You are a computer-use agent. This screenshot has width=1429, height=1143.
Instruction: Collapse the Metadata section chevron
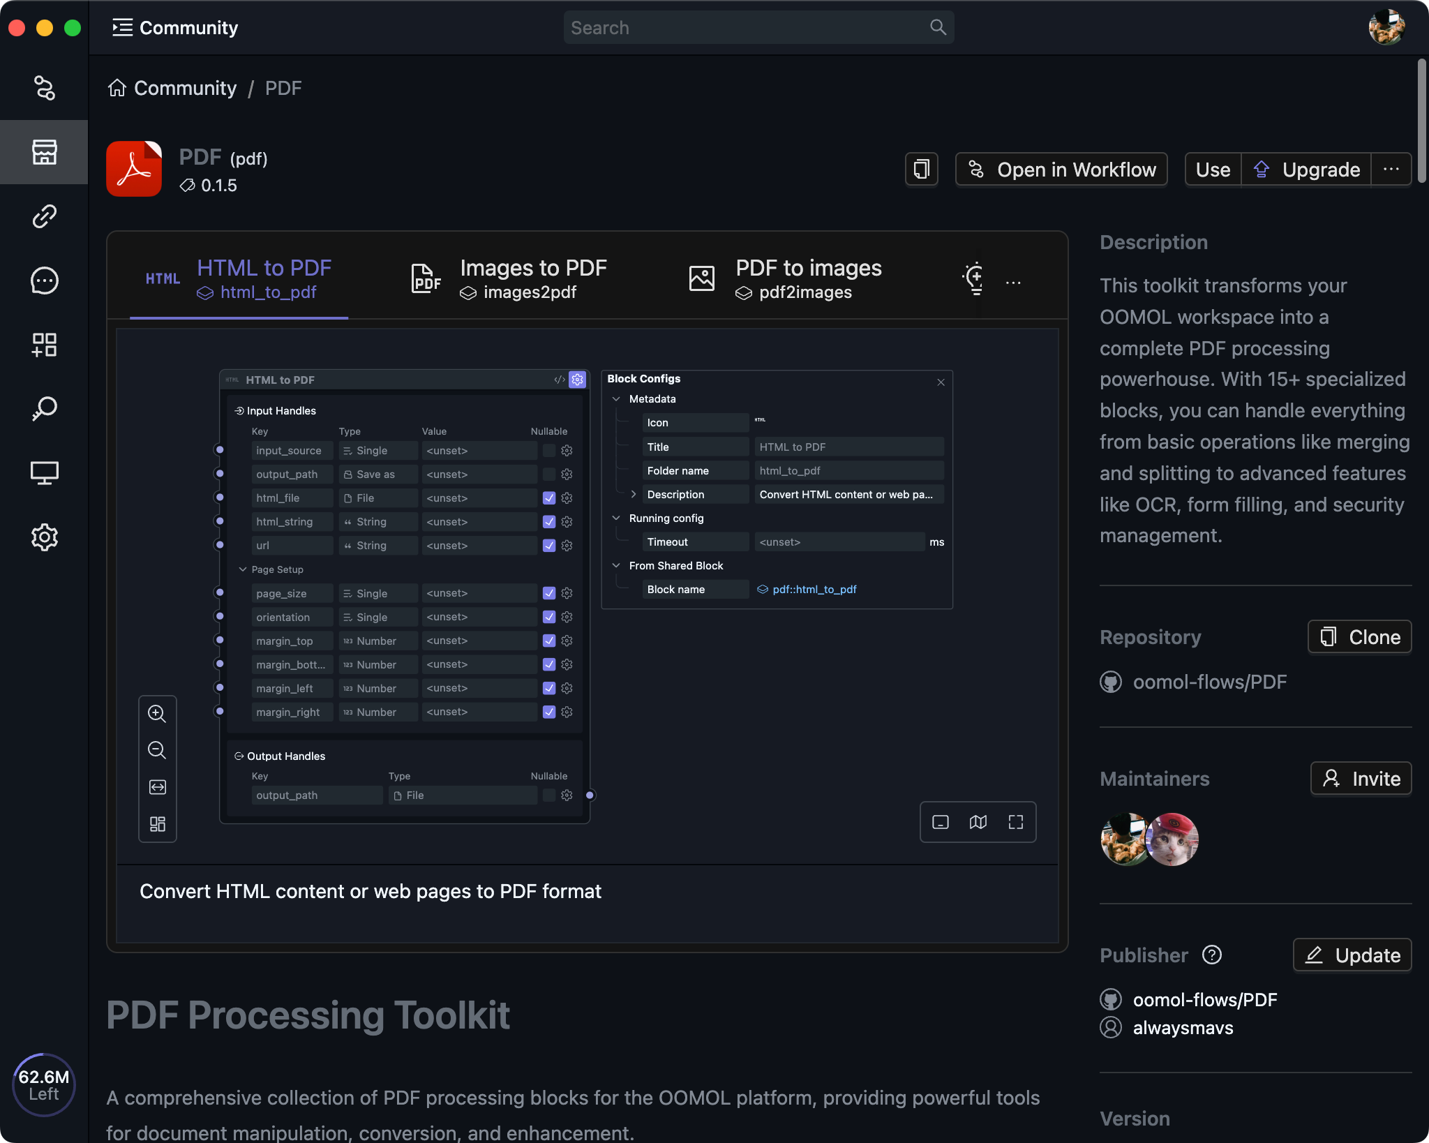(x=616, y=399)
